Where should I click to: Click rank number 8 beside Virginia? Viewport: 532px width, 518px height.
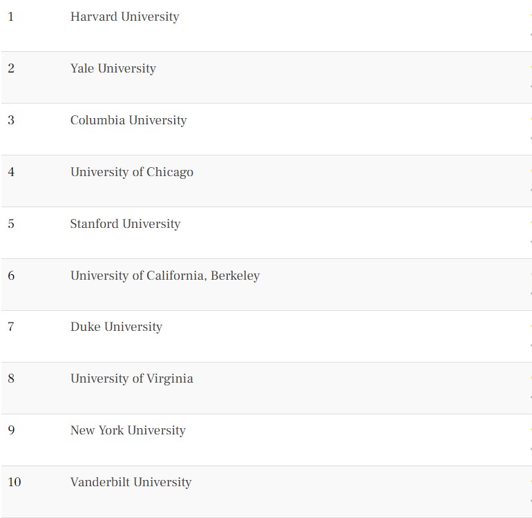point(11,378)
